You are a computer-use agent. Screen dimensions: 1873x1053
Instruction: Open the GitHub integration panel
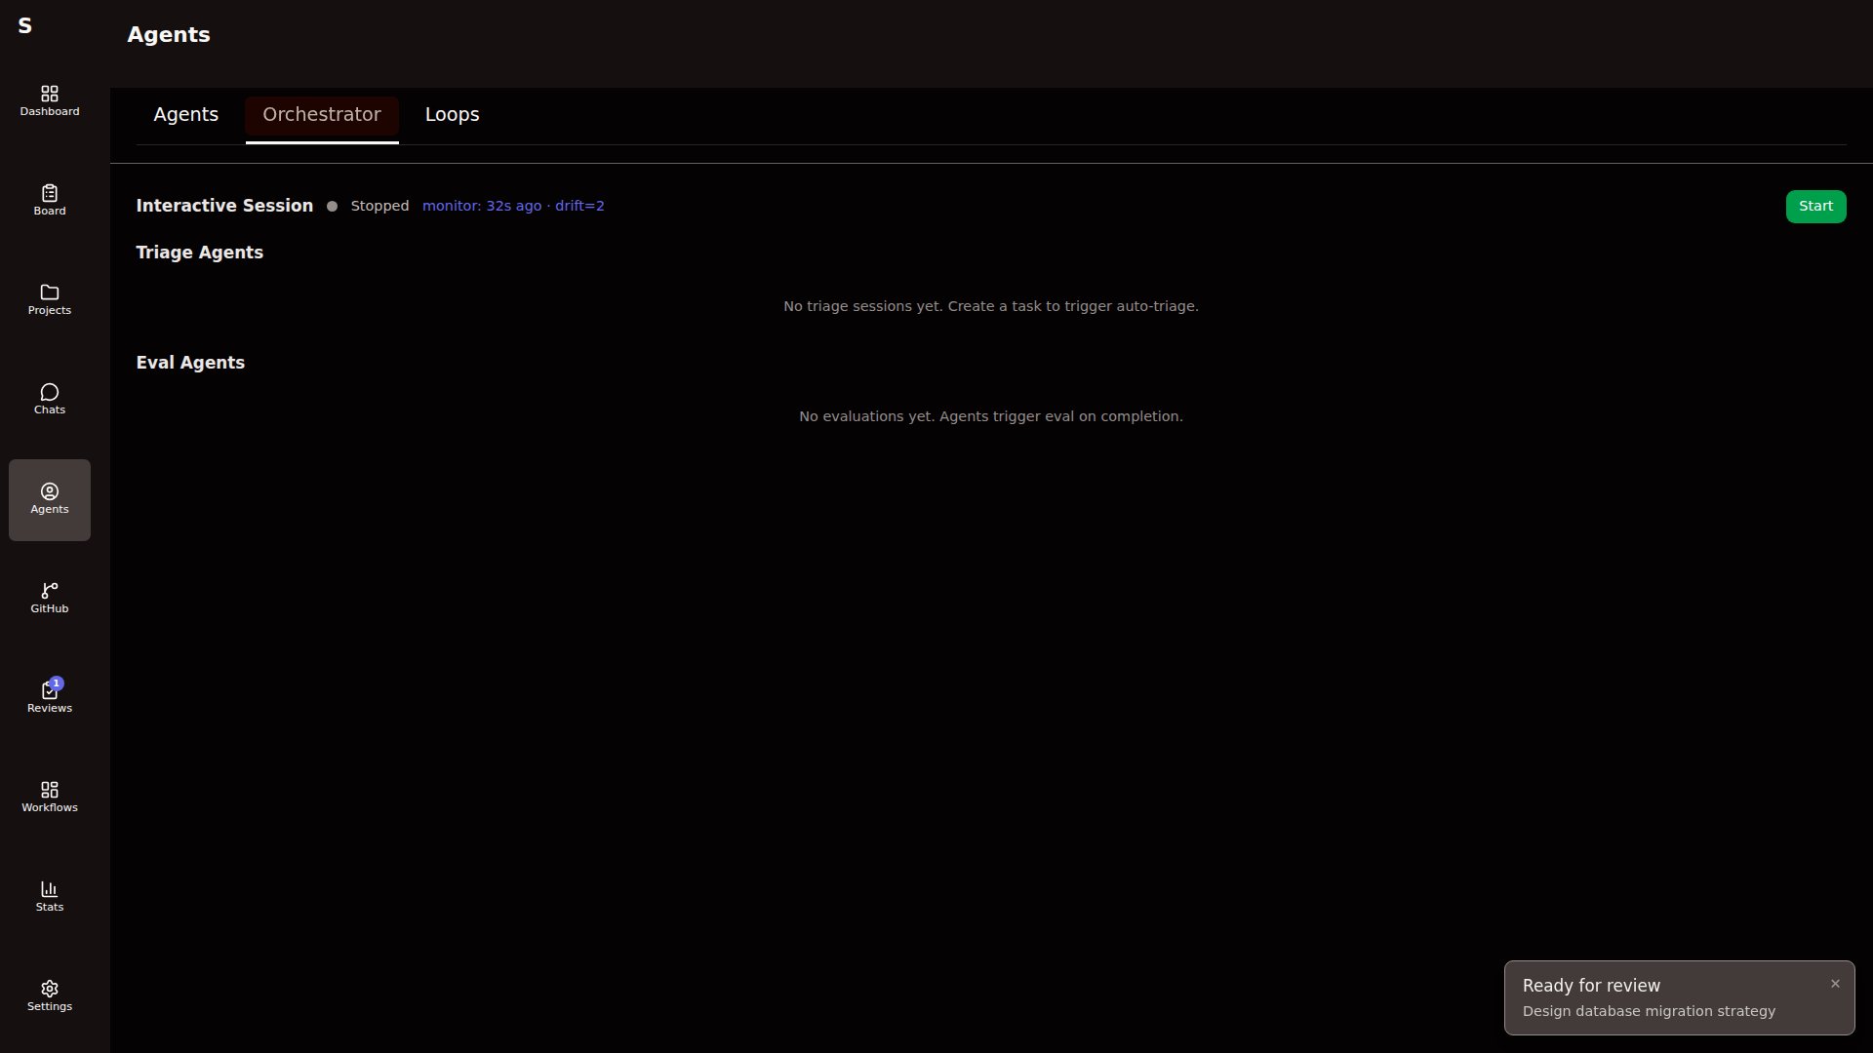pyautogui.click(x=49, y=597)
